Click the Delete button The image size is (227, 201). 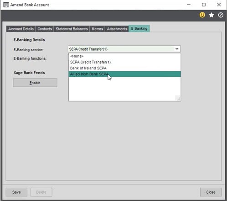(41, 192)
